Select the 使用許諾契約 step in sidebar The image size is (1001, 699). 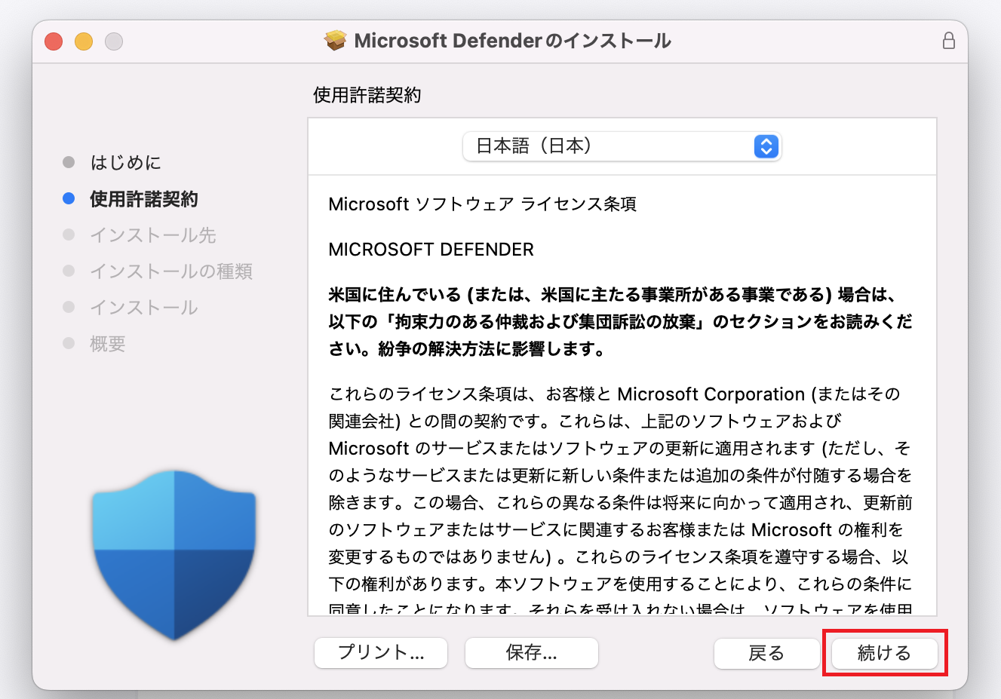click(144, 199)
